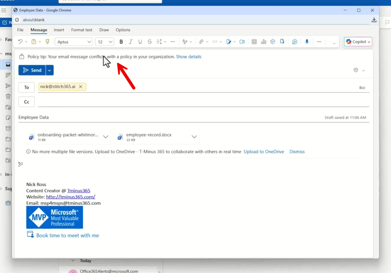Switch to the Format text tab
Screen dimensions: 391x273
coord(82,30)
